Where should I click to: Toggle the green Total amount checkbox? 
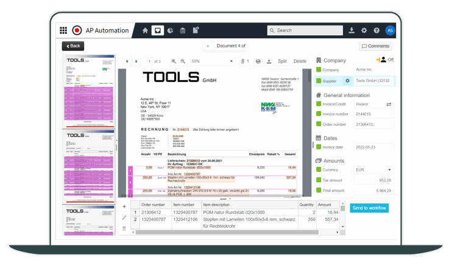tap(319, 190)
